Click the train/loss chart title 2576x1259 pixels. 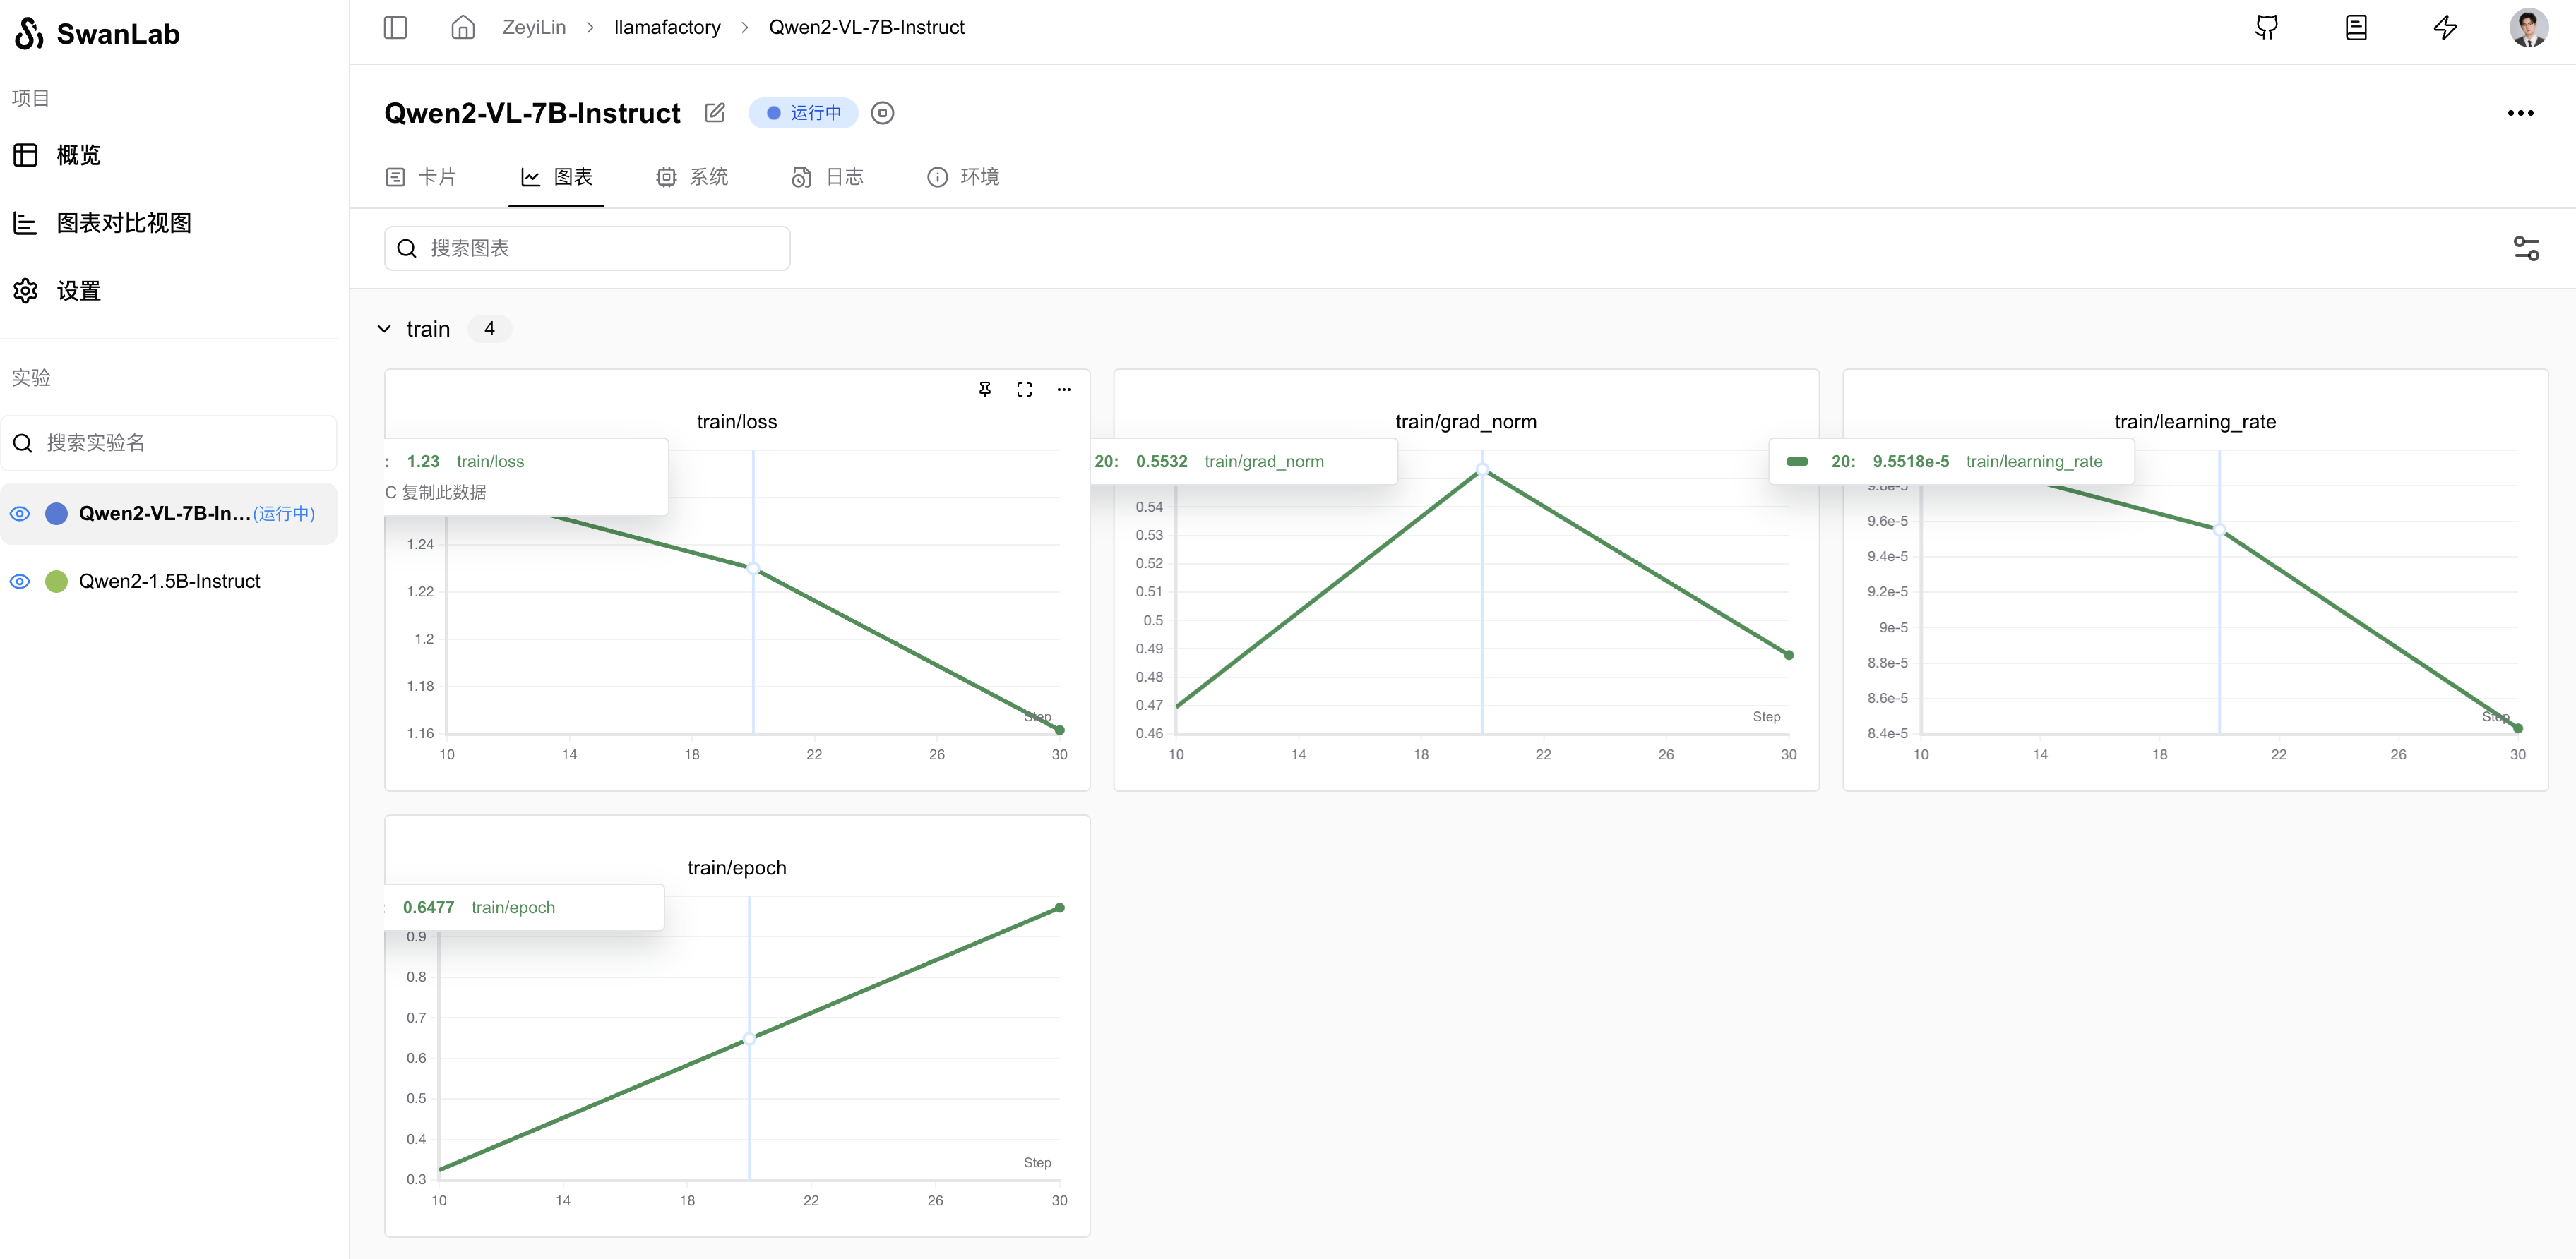pyautogui.click(x=737, y=421)
